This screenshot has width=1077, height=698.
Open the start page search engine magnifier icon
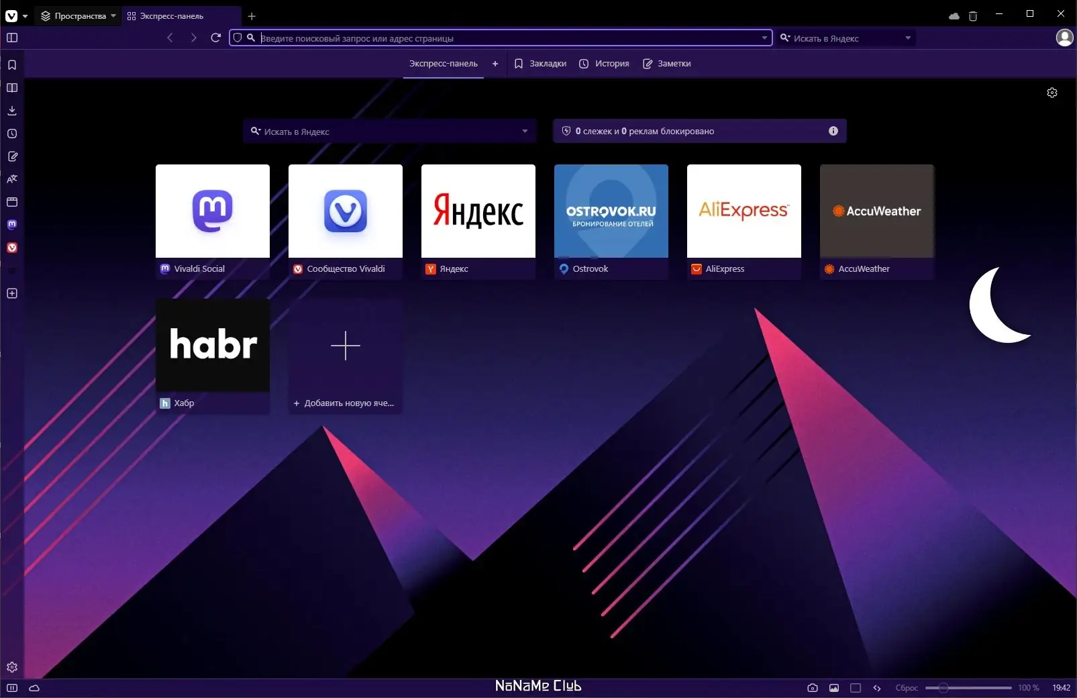pyautogui.click(x=256, y=132)
